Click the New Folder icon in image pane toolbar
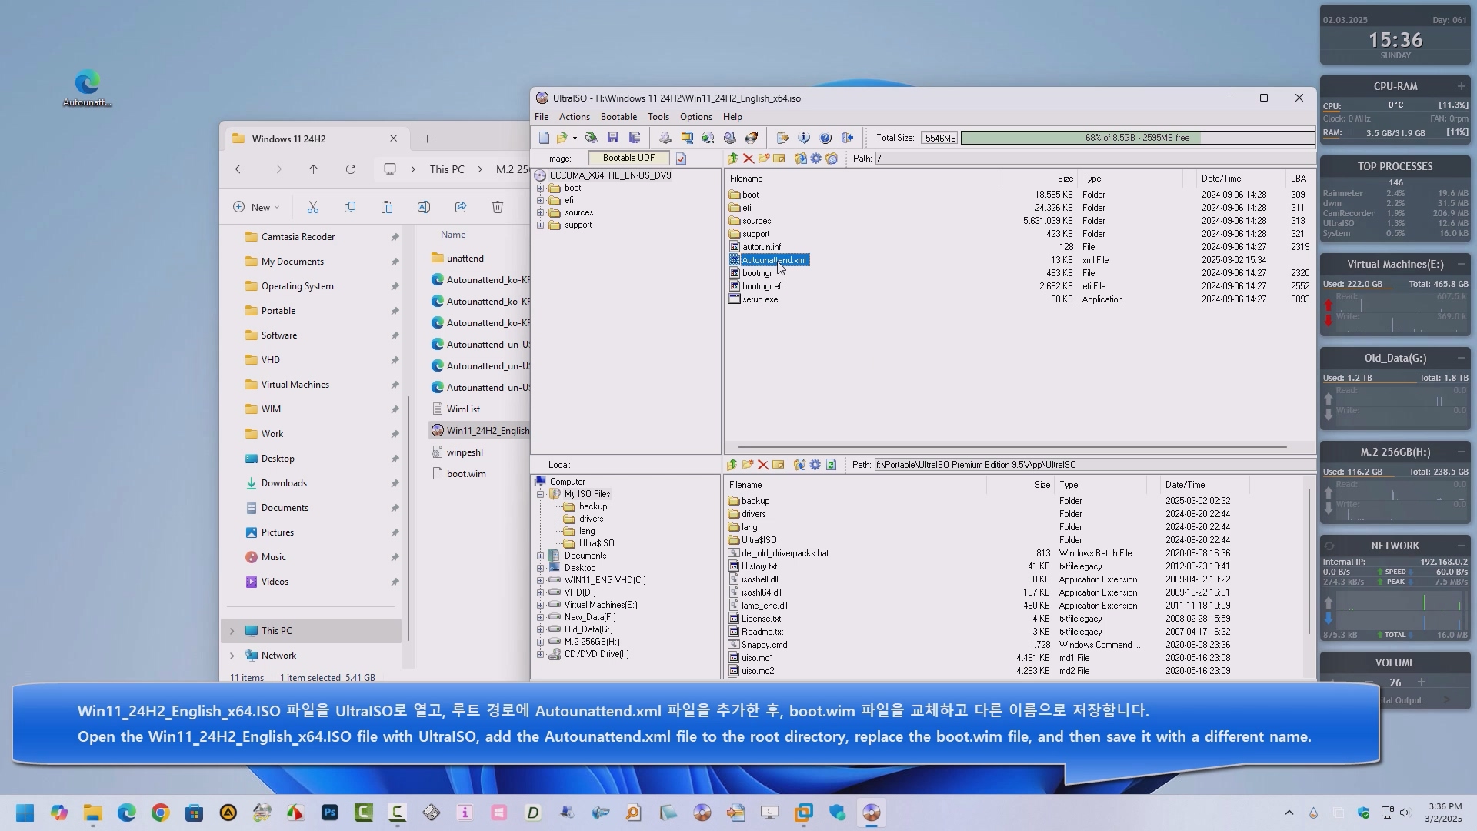Screen dimensions: 1477x831 [763, 159]
